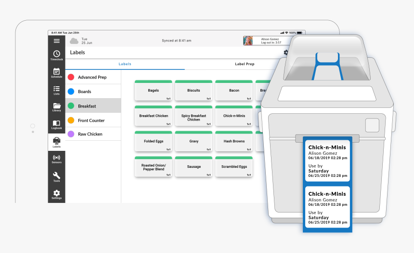Click the tablet home button circle

[x=33, y=126]
